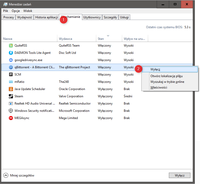Screen dimensions: 200x184
Task: Select the googledrivesync.exe name
Action: click(x=29, y=60)
